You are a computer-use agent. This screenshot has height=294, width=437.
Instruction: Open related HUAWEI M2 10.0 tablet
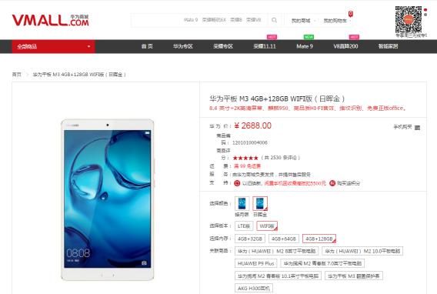[x=362, y=251]
